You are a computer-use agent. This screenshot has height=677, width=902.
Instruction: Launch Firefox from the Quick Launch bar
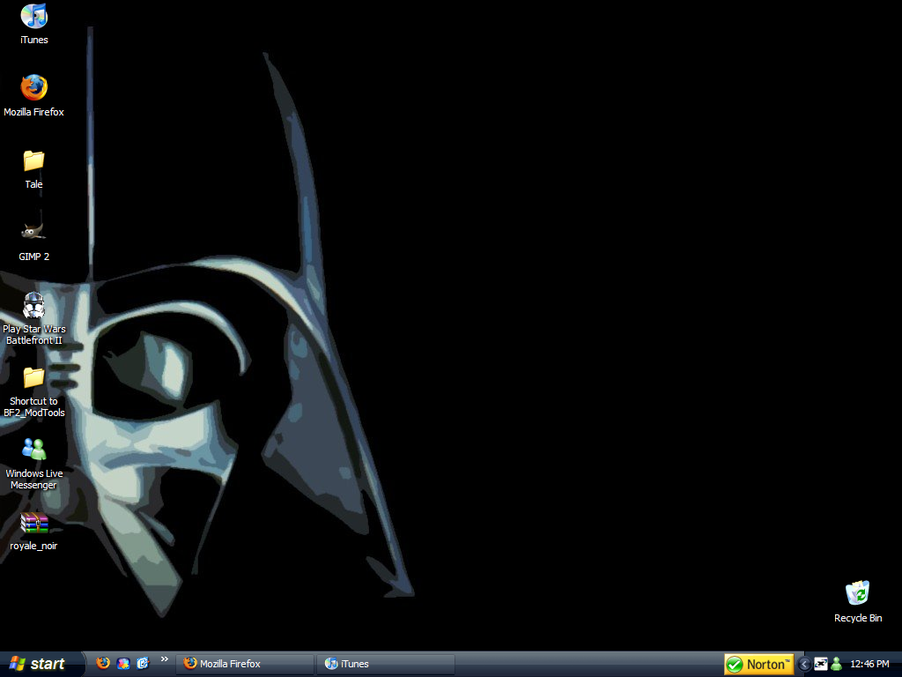[103, 663]
